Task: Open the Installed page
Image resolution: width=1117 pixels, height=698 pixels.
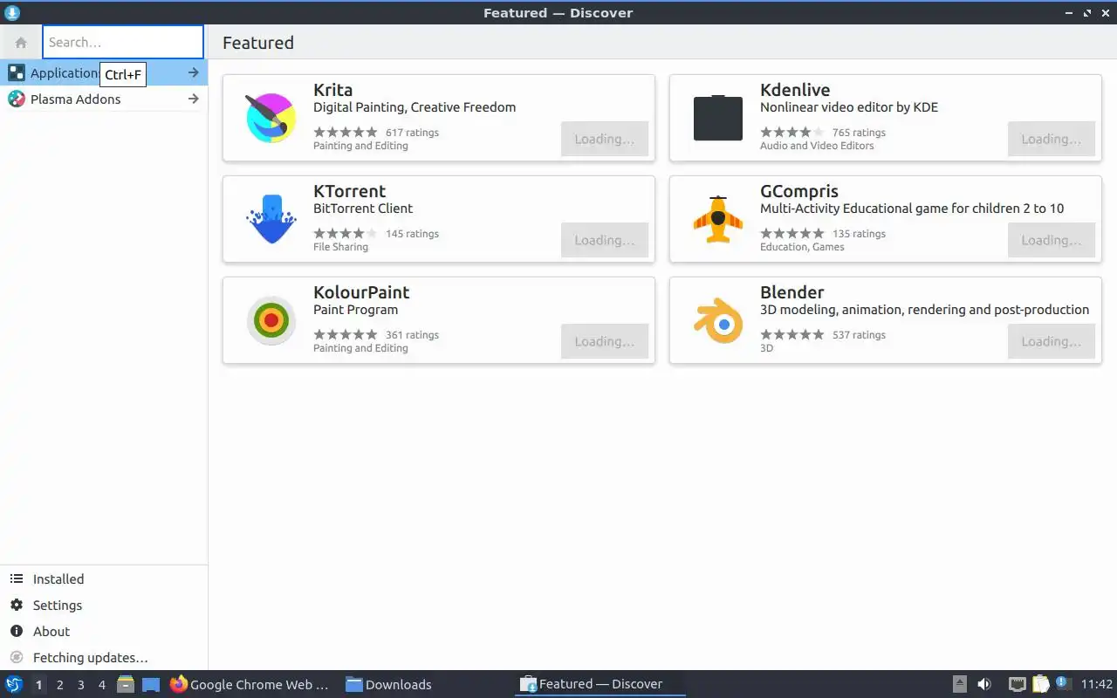Action: pos(104,578)
